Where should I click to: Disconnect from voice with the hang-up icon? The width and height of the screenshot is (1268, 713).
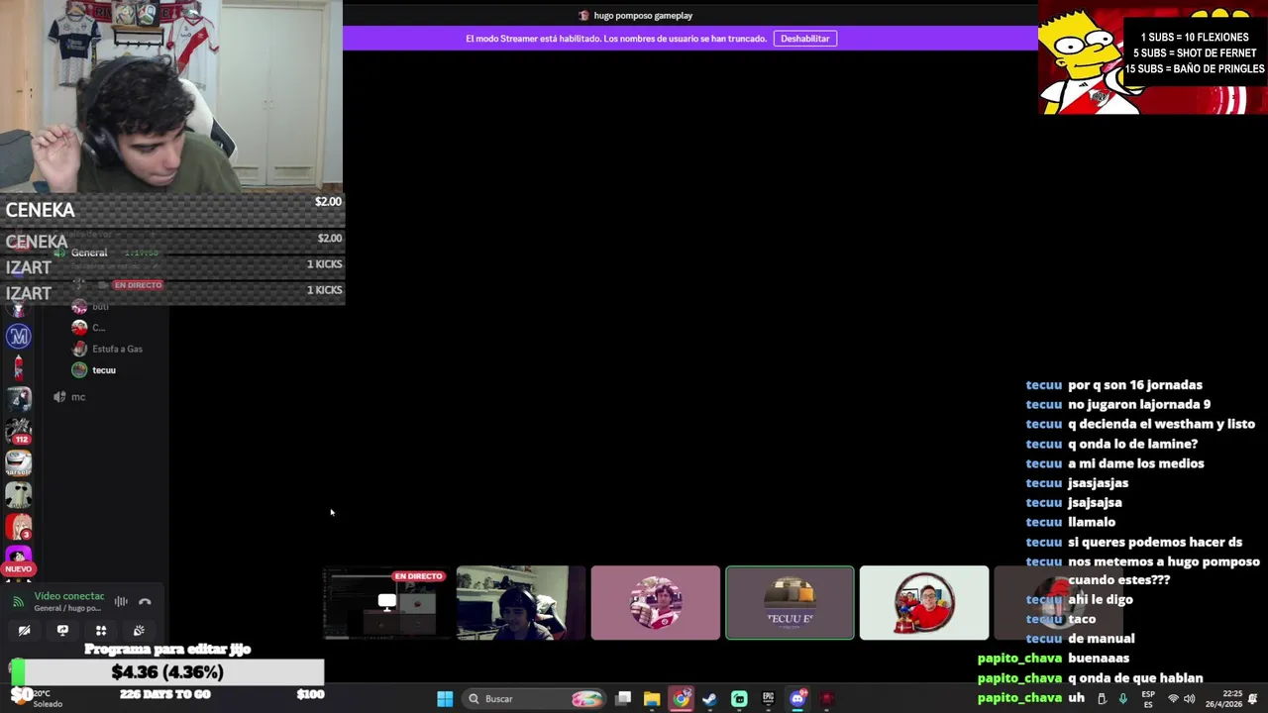(145, 601)
